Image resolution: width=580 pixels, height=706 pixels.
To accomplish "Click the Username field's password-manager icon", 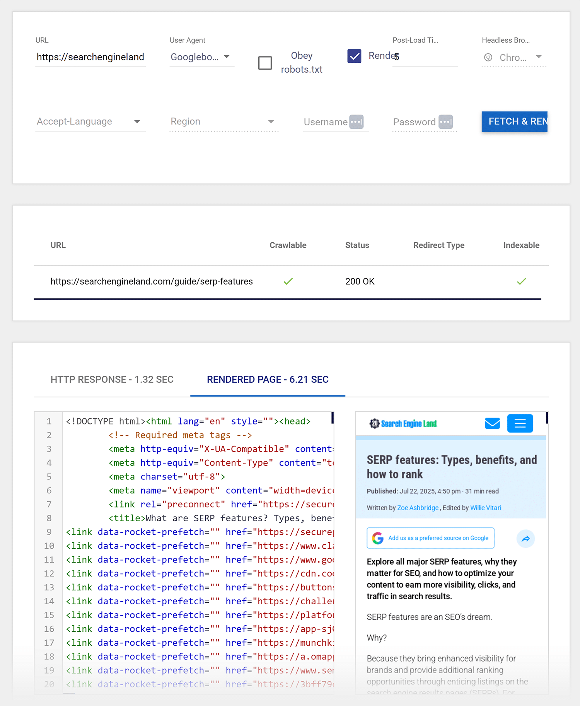I will pyautogui.click(x=356, y=122).
